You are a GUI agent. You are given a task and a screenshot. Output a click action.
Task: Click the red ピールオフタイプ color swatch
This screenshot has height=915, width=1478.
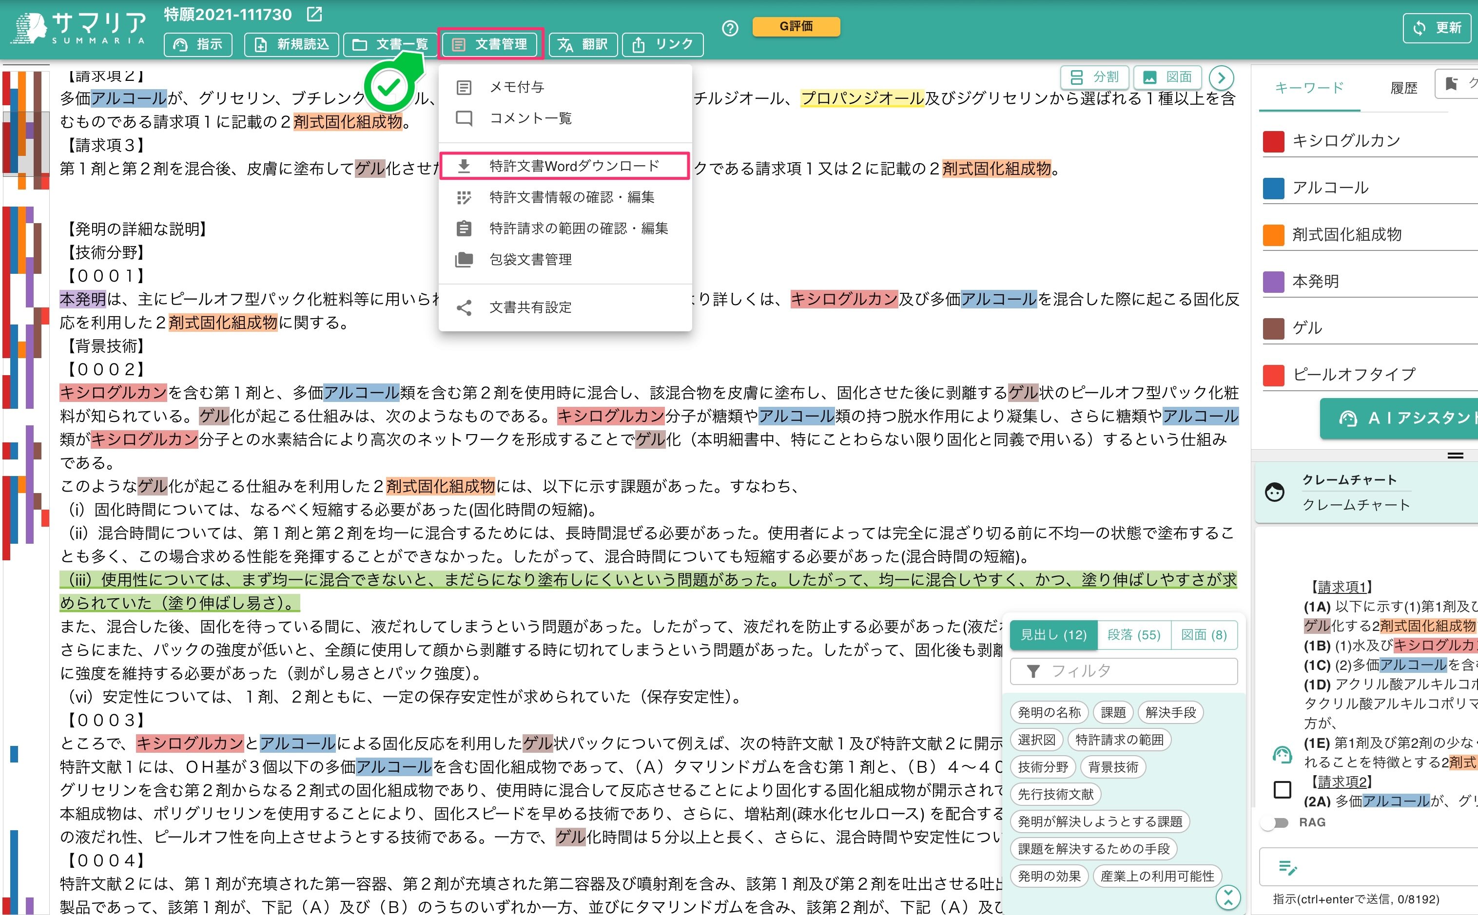tap(1273, 375)
